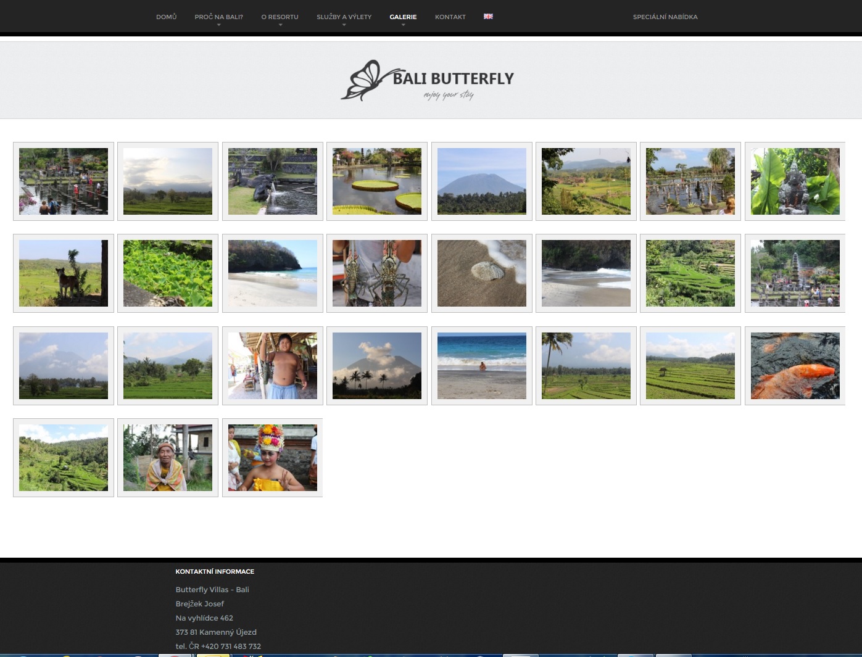Open the girl with flower headdress photo
This screenshot has height=657, width=862.
click(273, 458)
